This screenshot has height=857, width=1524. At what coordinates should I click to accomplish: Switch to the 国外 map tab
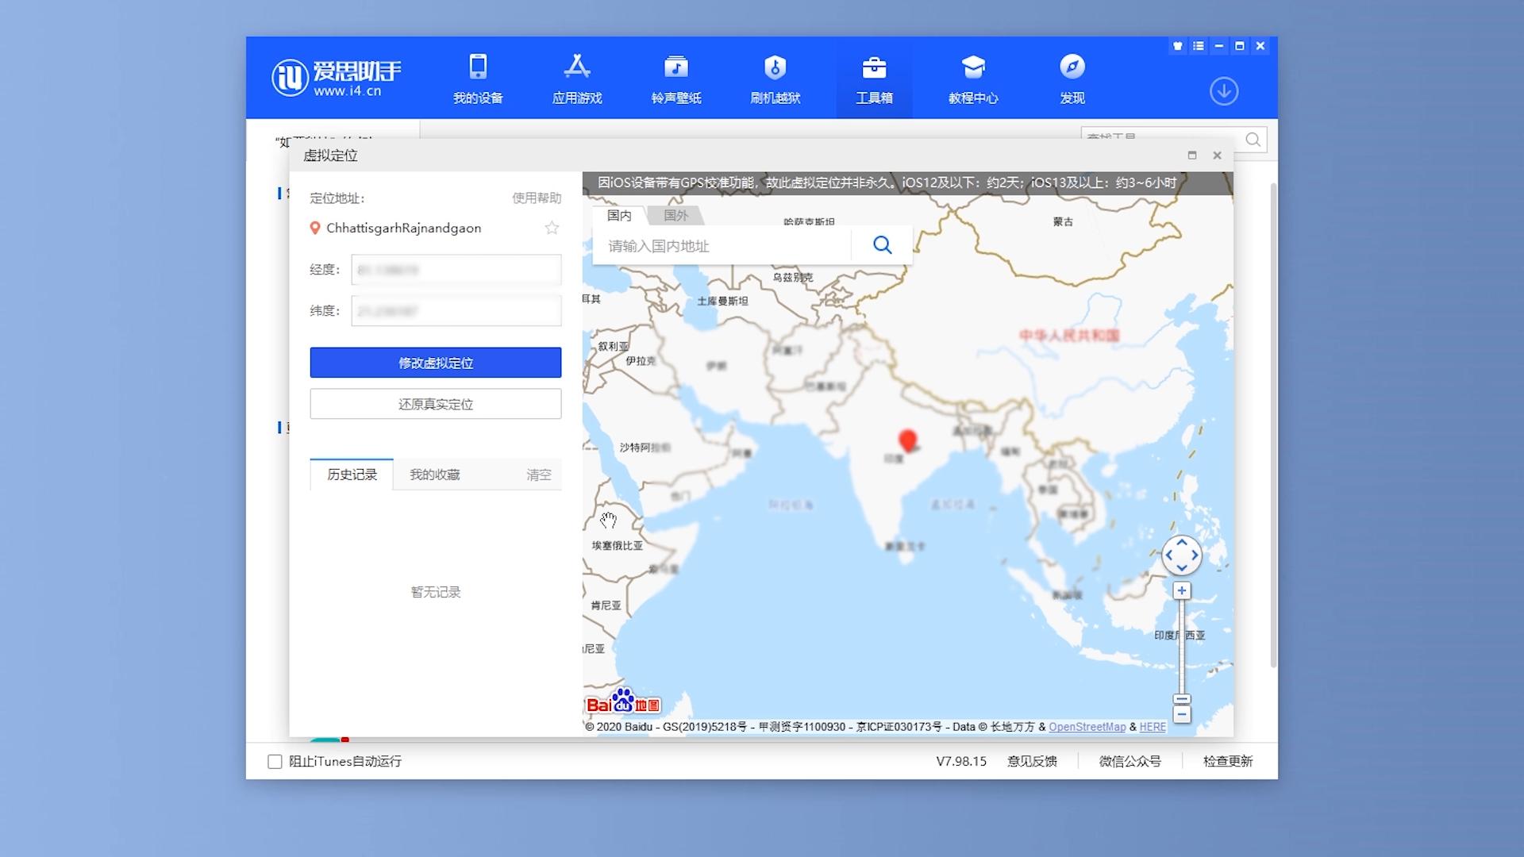(x=675, y=215)
